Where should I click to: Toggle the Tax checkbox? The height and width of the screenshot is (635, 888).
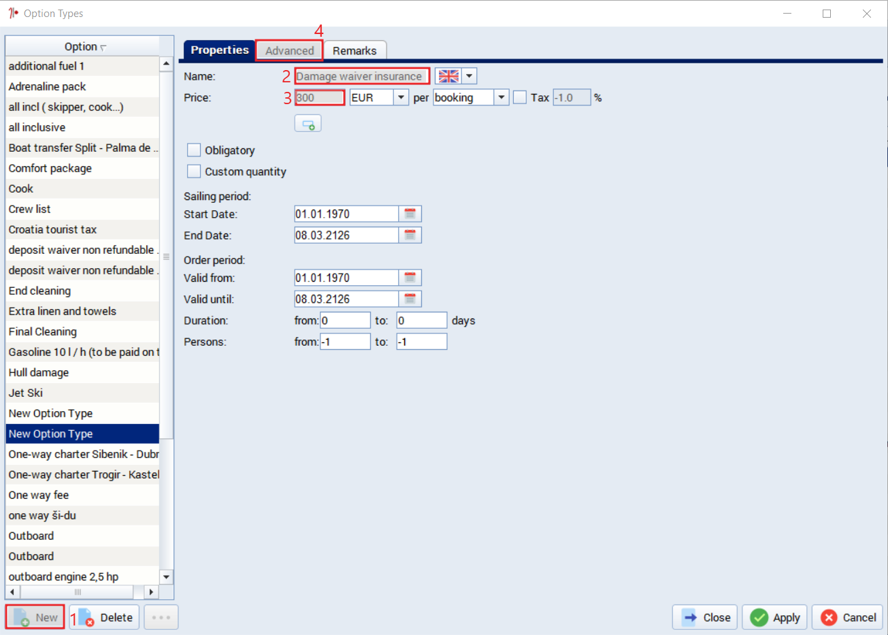[520, 97]
